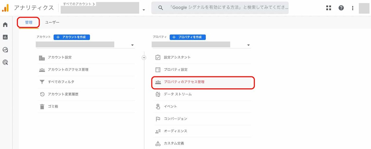Switch to the ユーザー tab
This screenshot has width=371, height=149.
[52, 22]
